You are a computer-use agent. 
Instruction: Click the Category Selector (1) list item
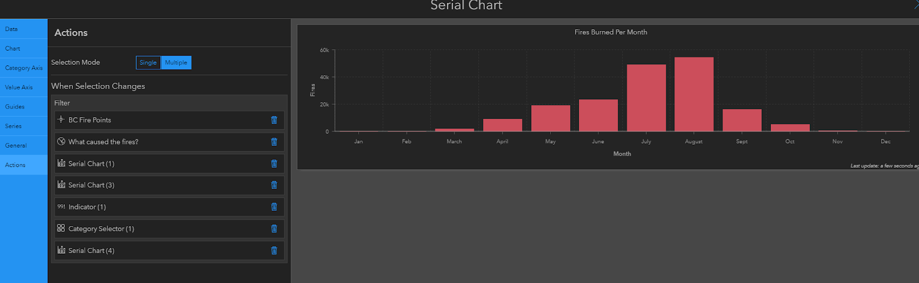click(x=169, y=228)
